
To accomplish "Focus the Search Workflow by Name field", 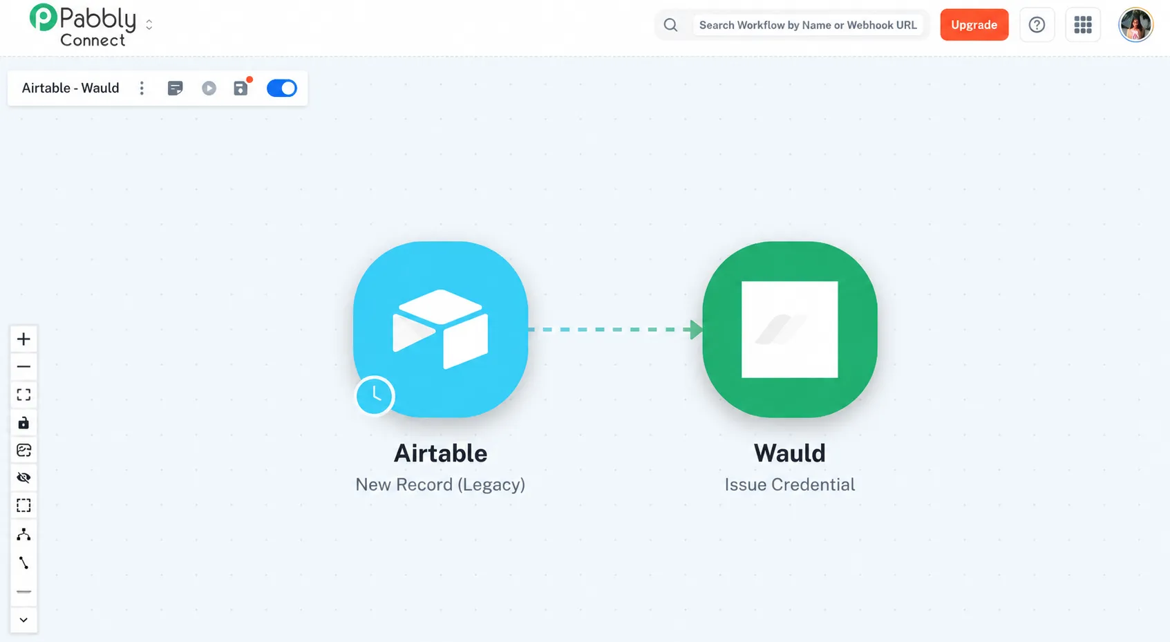I will coord(808,25).
